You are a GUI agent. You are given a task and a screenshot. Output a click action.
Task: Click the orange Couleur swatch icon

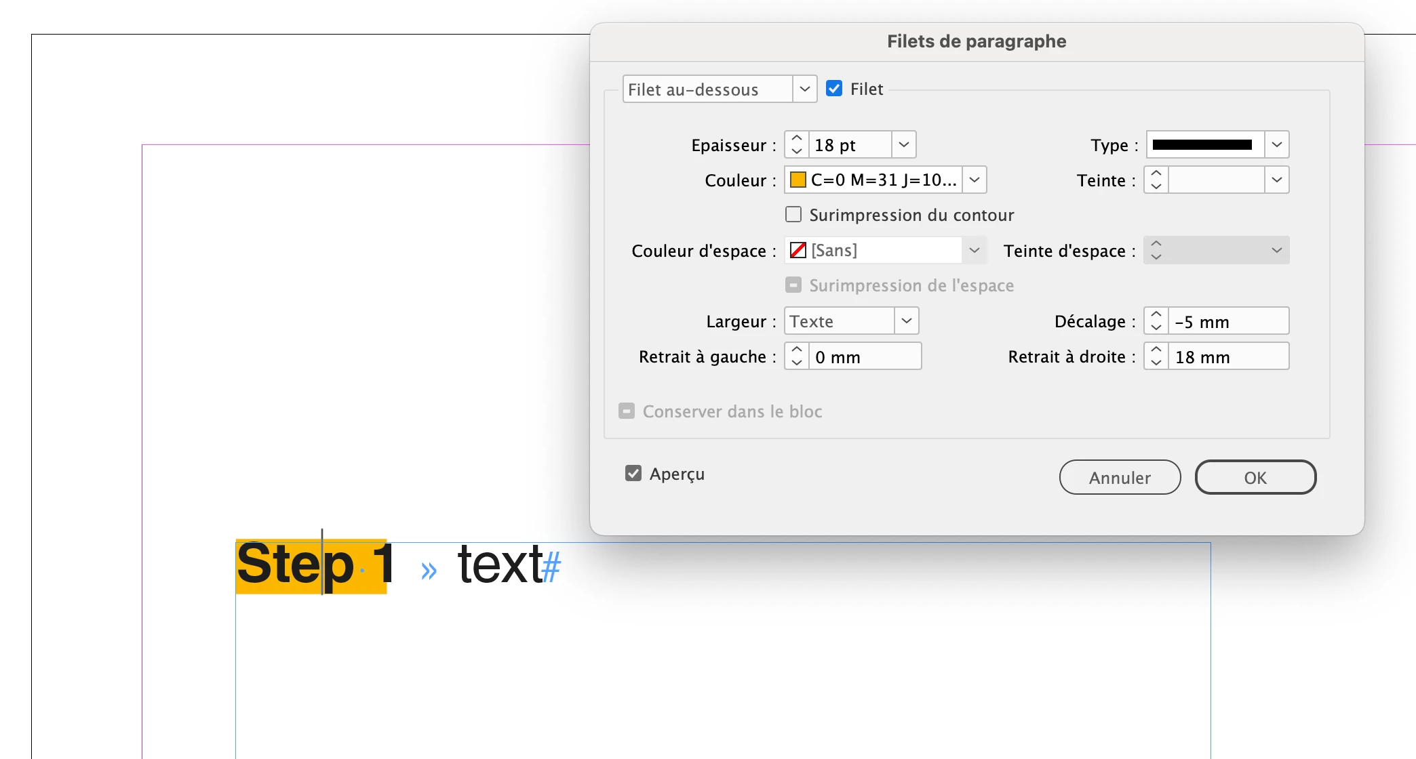(798, 180)
